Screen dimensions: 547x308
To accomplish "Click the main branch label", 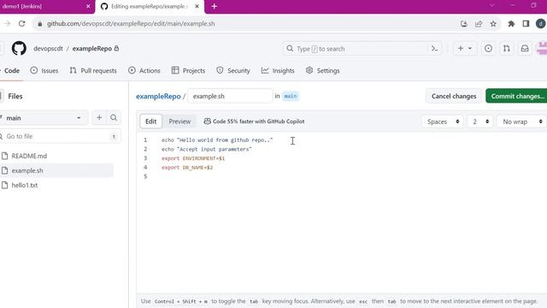I will (291, 96).
